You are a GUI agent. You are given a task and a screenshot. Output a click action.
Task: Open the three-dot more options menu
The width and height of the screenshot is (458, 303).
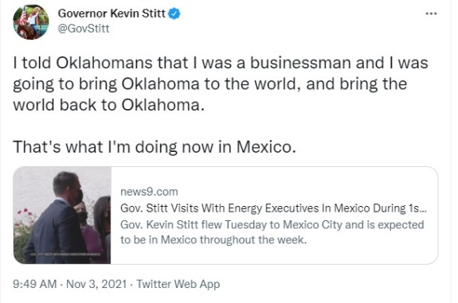(431, 14)
